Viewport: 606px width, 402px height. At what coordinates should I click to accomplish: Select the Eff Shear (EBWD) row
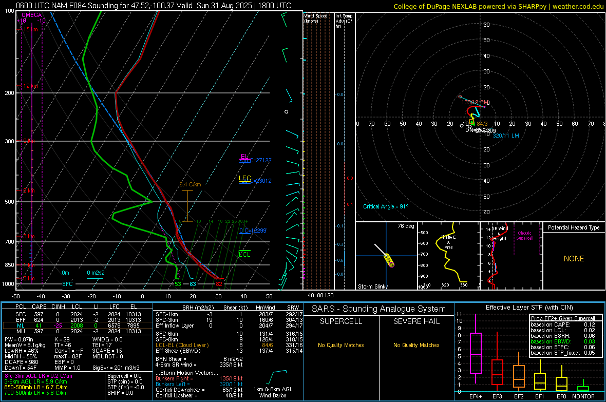229,351
